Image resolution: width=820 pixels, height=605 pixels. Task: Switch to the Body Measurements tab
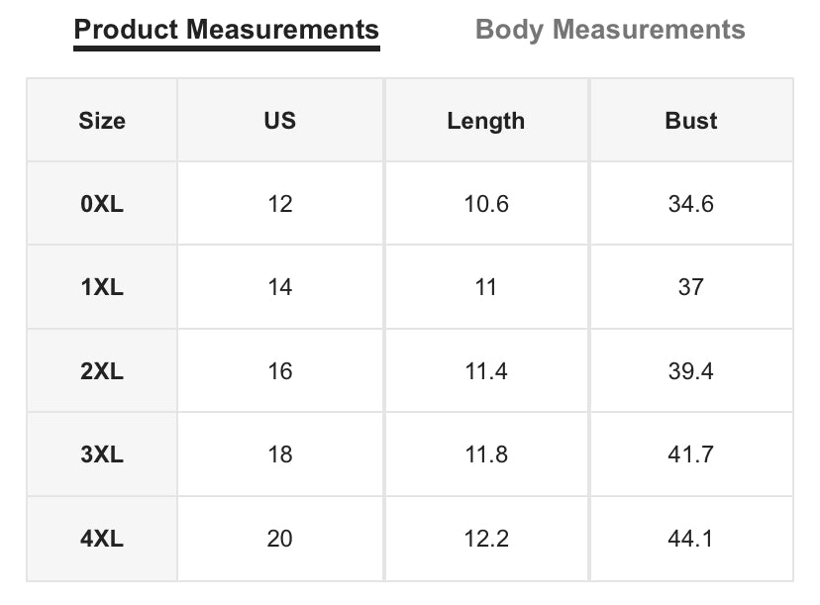click(x=610, y=30)
